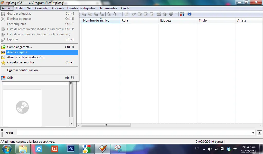Open Photoshop from the taskbar

click(x=71, y=149)
